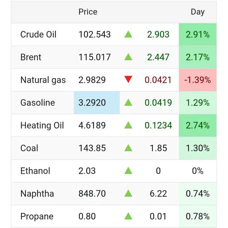Viewport: 228px width, 228px height.
Task: Click the Coal price value 143.85
Action: 92,148
